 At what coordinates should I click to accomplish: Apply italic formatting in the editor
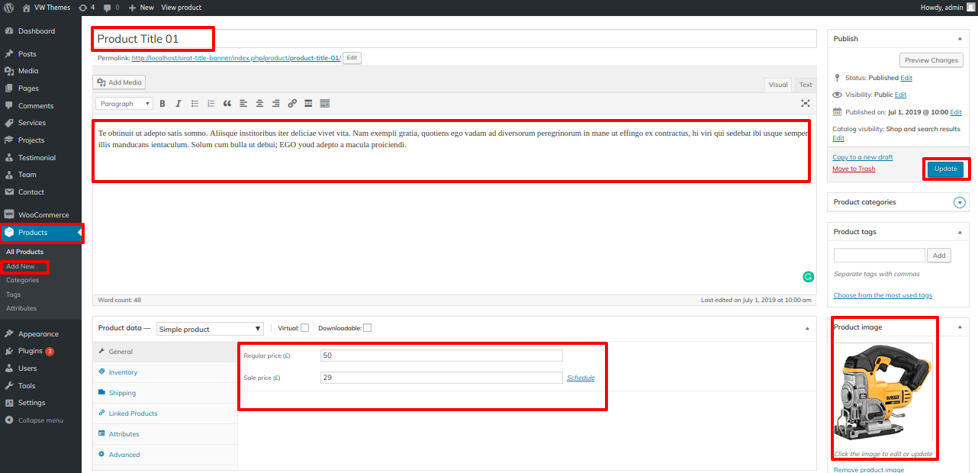(179, 104)
